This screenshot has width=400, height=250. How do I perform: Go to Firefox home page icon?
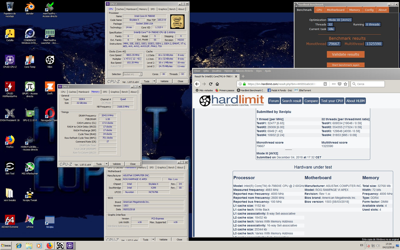point(217,84)
